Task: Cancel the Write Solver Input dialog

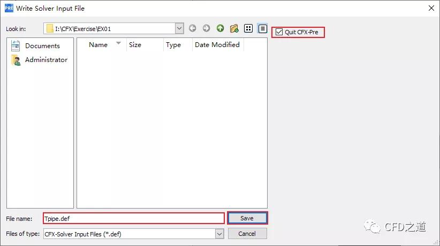Action: coord(247,234)
